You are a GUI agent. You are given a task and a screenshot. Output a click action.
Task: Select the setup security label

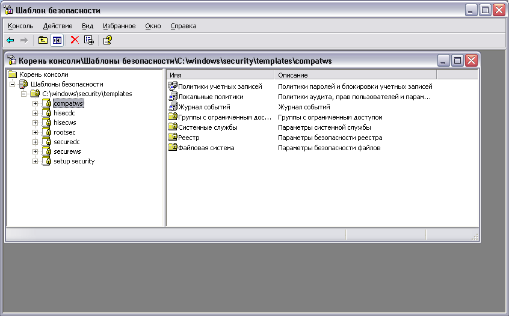pos(74,161)
